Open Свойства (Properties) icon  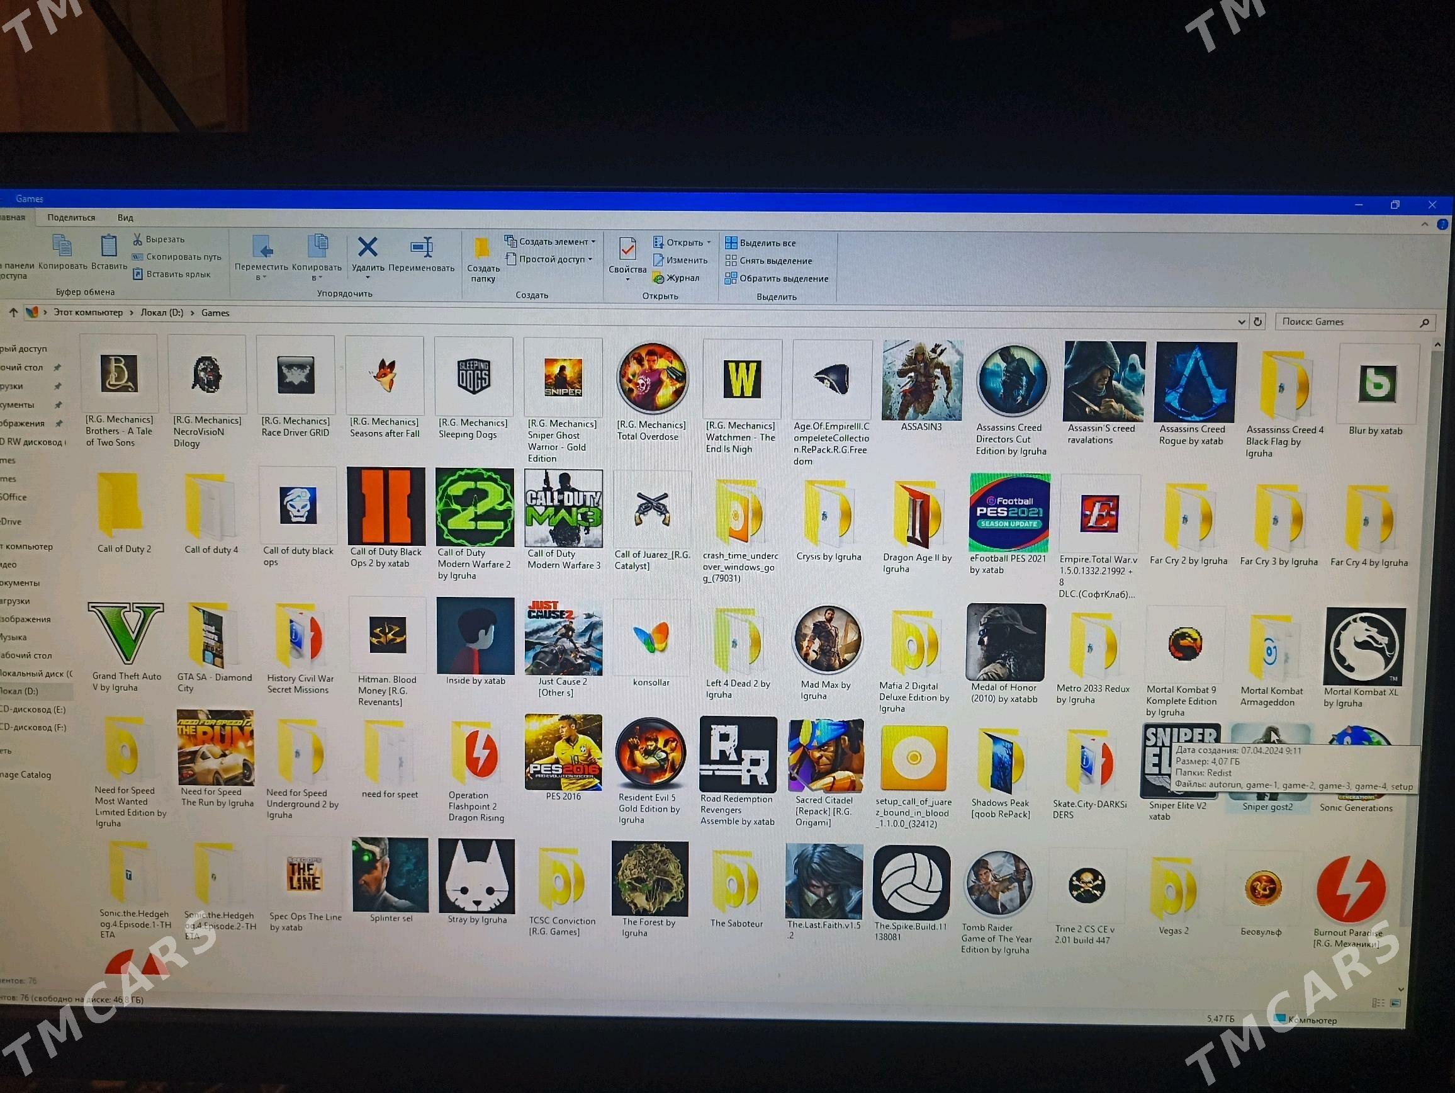click(627, 250)
